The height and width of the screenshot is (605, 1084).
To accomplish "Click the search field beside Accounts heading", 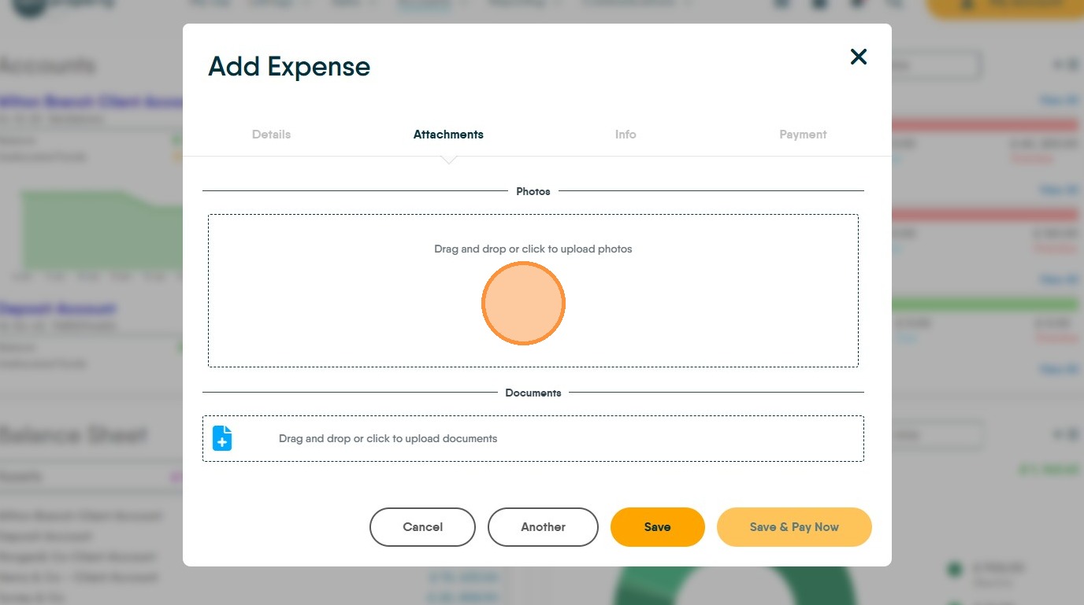I will click(936, 66).
